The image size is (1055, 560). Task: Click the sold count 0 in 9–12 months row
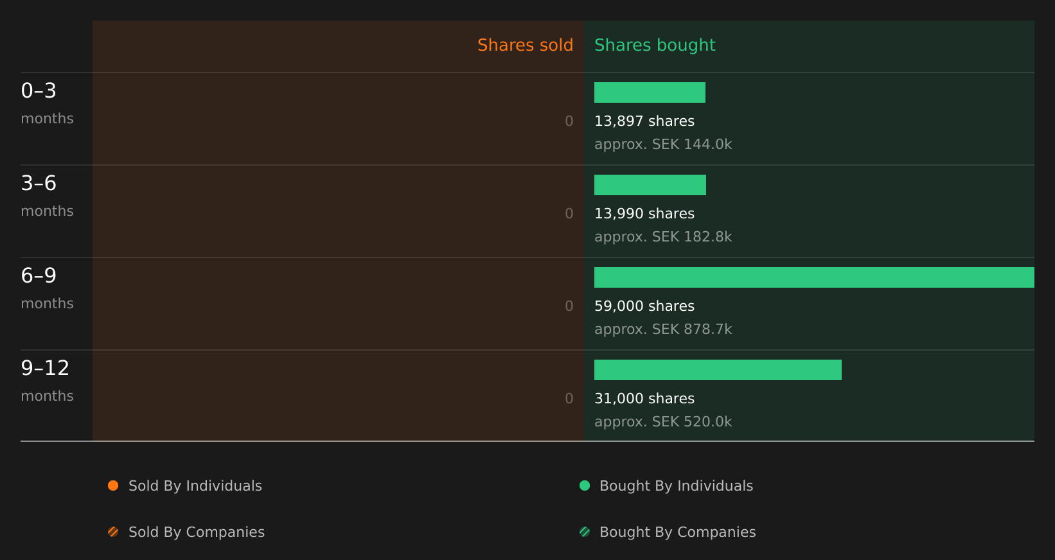(x=569, y=399)
